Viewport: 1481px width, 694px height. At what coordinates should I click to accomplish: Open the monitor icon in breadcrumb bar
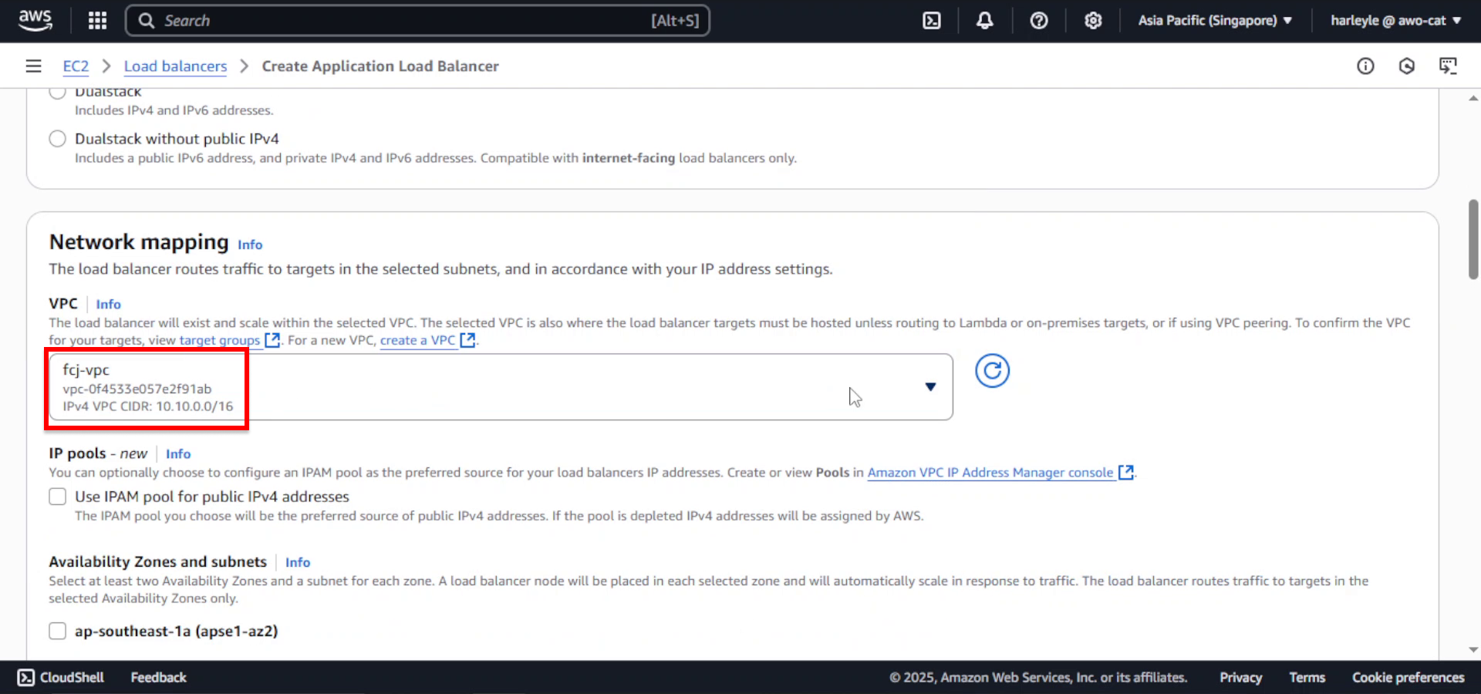click(x=1448, y=66)
